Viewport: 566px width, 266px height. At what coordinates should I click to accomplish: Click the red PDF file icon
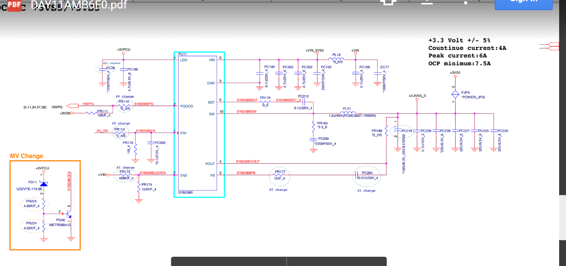(15, 5)
